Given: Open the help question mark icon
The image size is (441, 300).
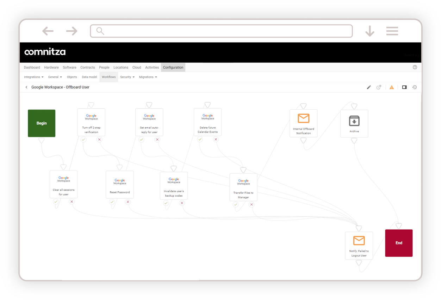Looking at the screenshot, I should (x=415, y=67).
